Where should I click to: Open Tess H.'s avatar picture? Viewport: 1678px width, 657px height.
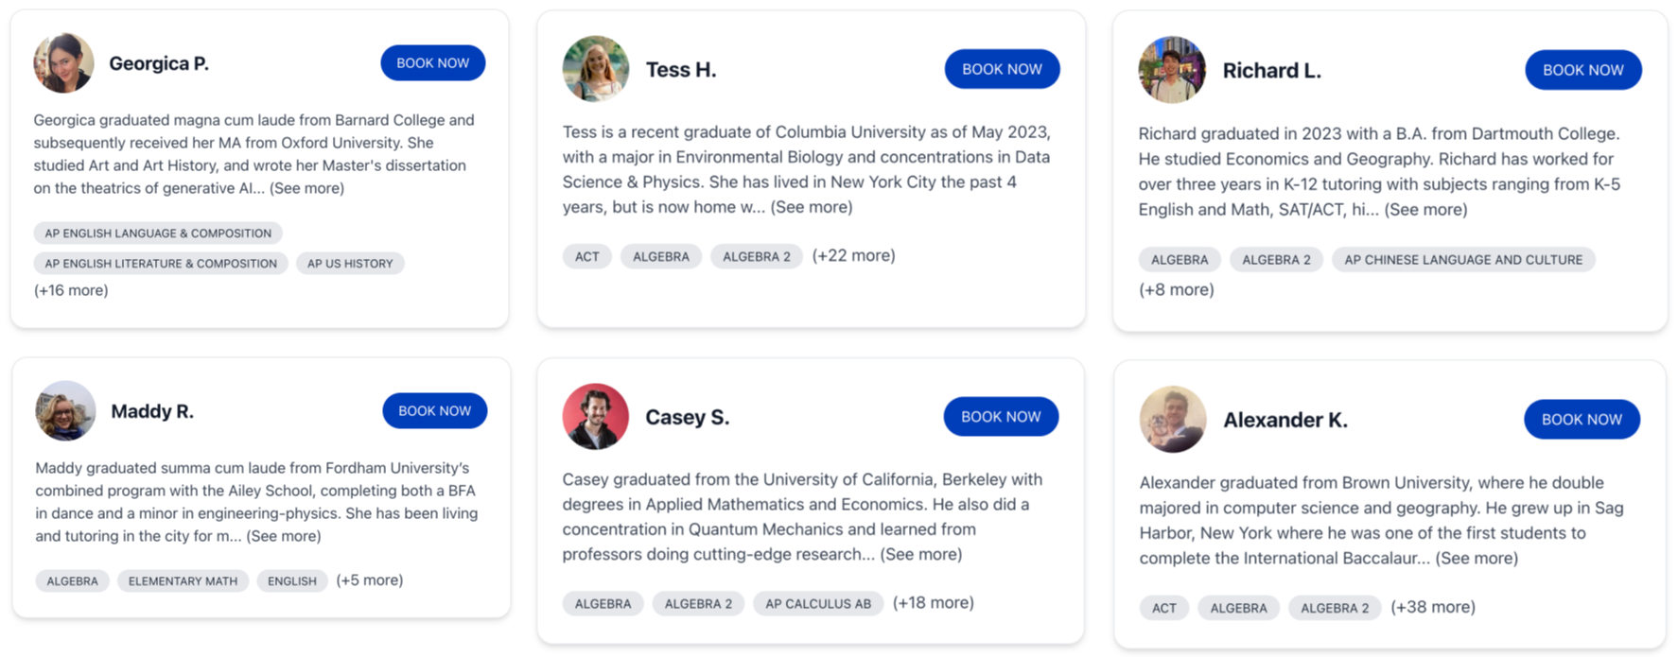point(595,69)
